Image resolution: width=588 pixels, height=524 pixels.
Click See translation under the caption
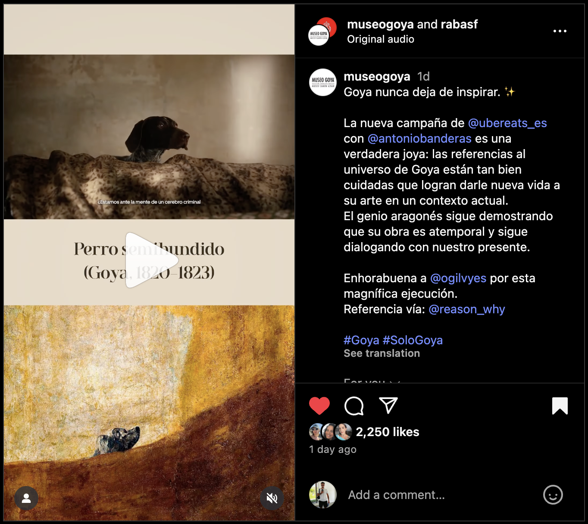click(x=382, y=353)
